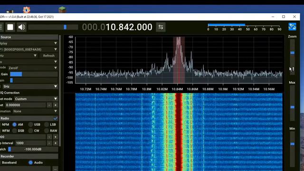304x171 pixels.
Task: Click the tuning mode swap arrows button
Action: coord(161,27)
